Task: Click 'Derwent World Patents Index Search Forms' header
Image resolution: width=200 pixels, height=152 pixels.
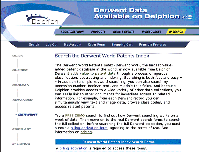Action: tap(118, 142)
